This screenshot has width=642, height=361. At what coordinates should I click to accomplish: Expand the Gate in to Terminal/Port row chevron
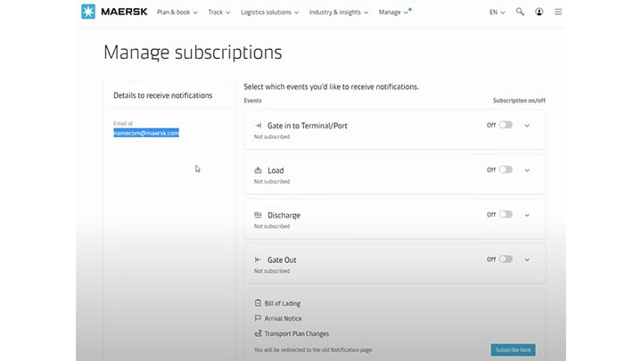click(x=527, y=126)
